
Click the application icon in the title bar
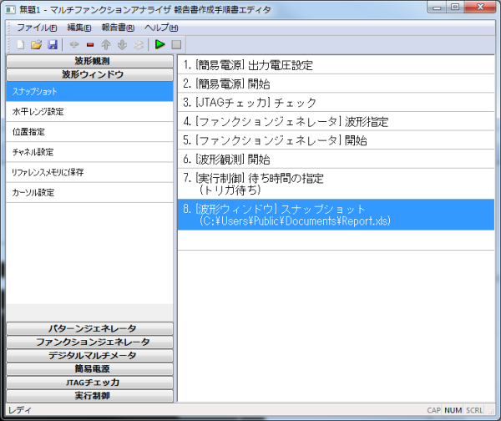coord(10,10)
